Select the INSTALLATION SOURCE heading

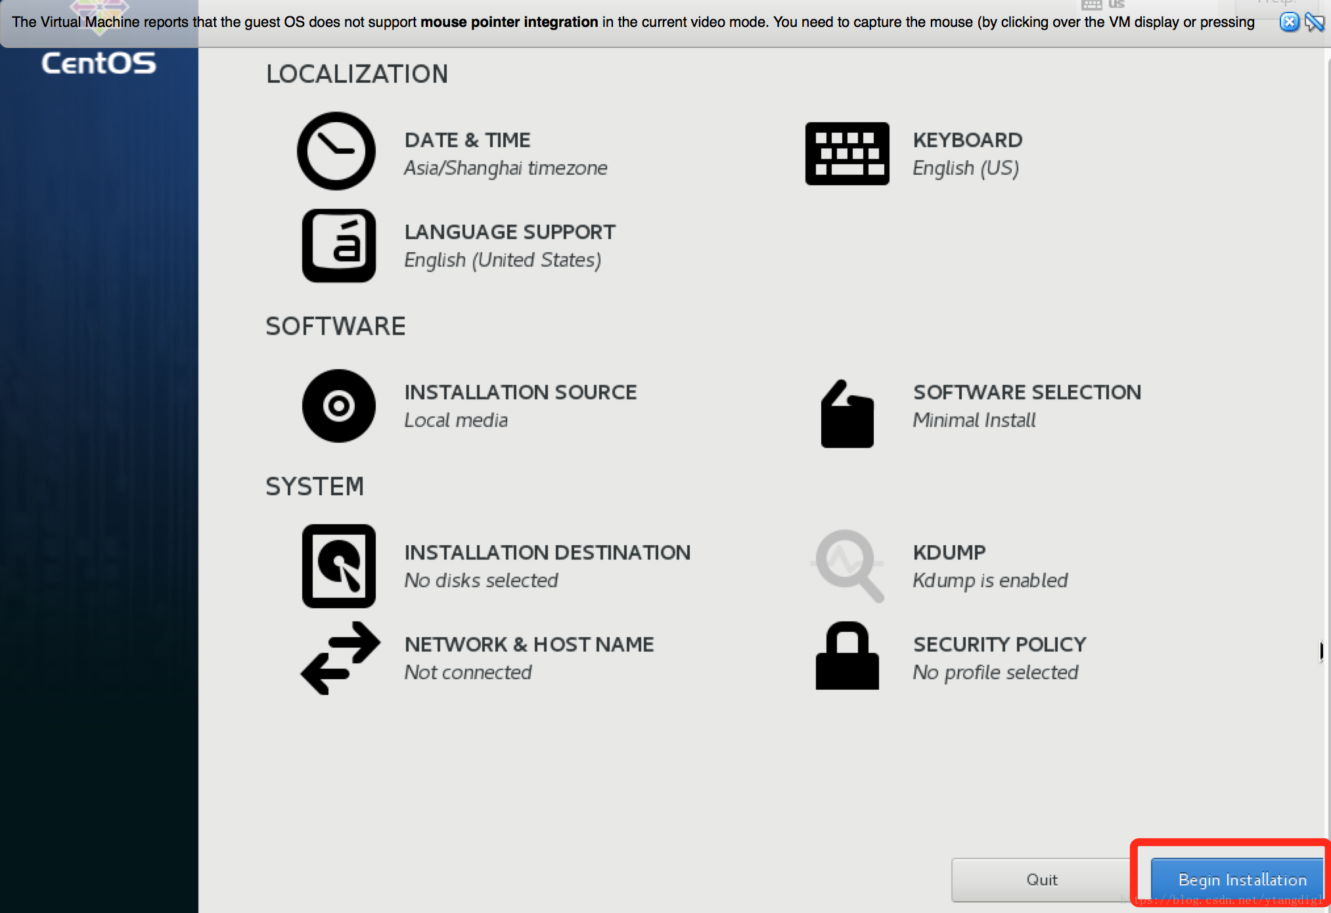(520, 392)
